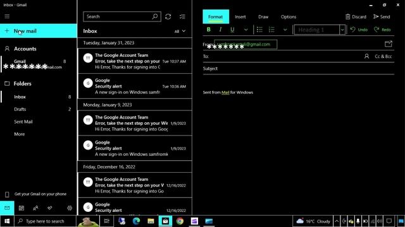Open Task View in the taskbar

click(x=106, y=221)
